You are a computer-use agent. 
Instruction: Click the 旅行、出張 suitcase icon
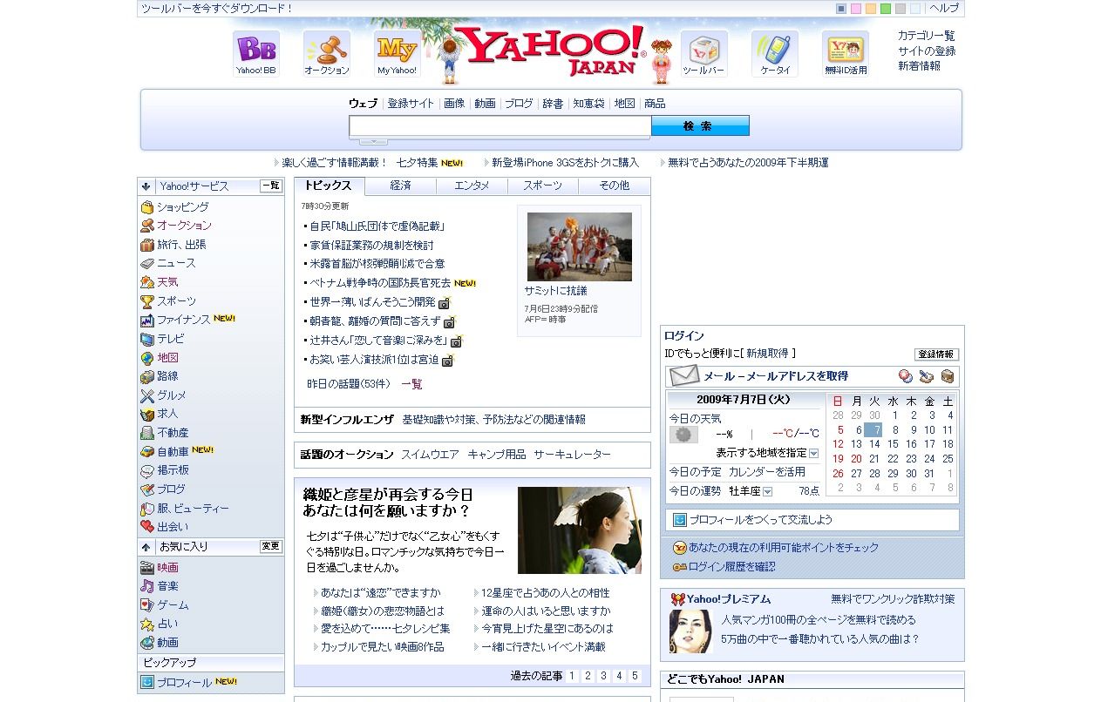click(147, 245)
